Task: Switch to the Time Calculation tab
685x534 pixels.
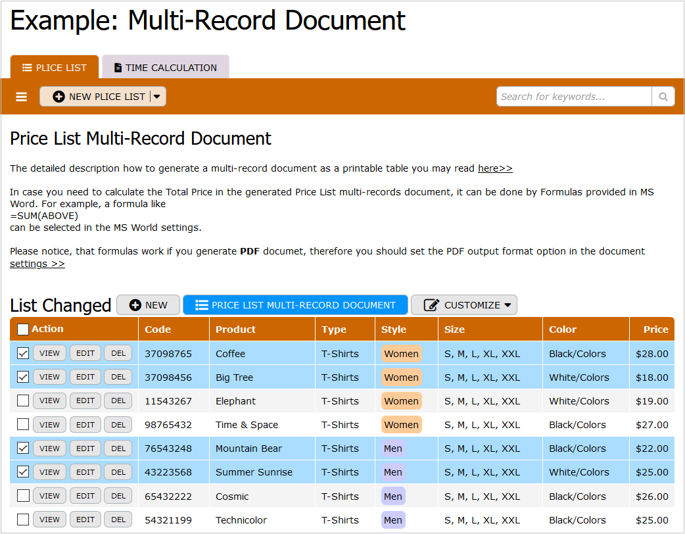Action: [x=166, y=68]
